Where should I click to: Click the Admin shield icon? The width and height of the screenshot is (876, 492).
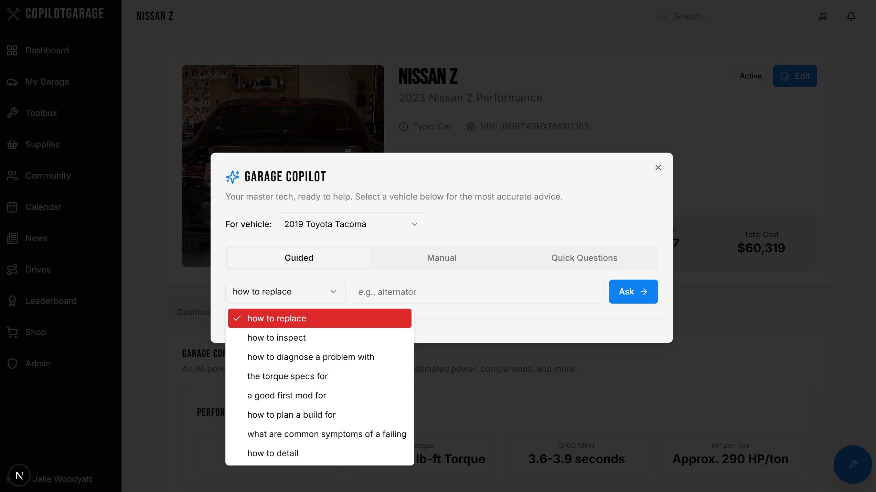(12, 363)
